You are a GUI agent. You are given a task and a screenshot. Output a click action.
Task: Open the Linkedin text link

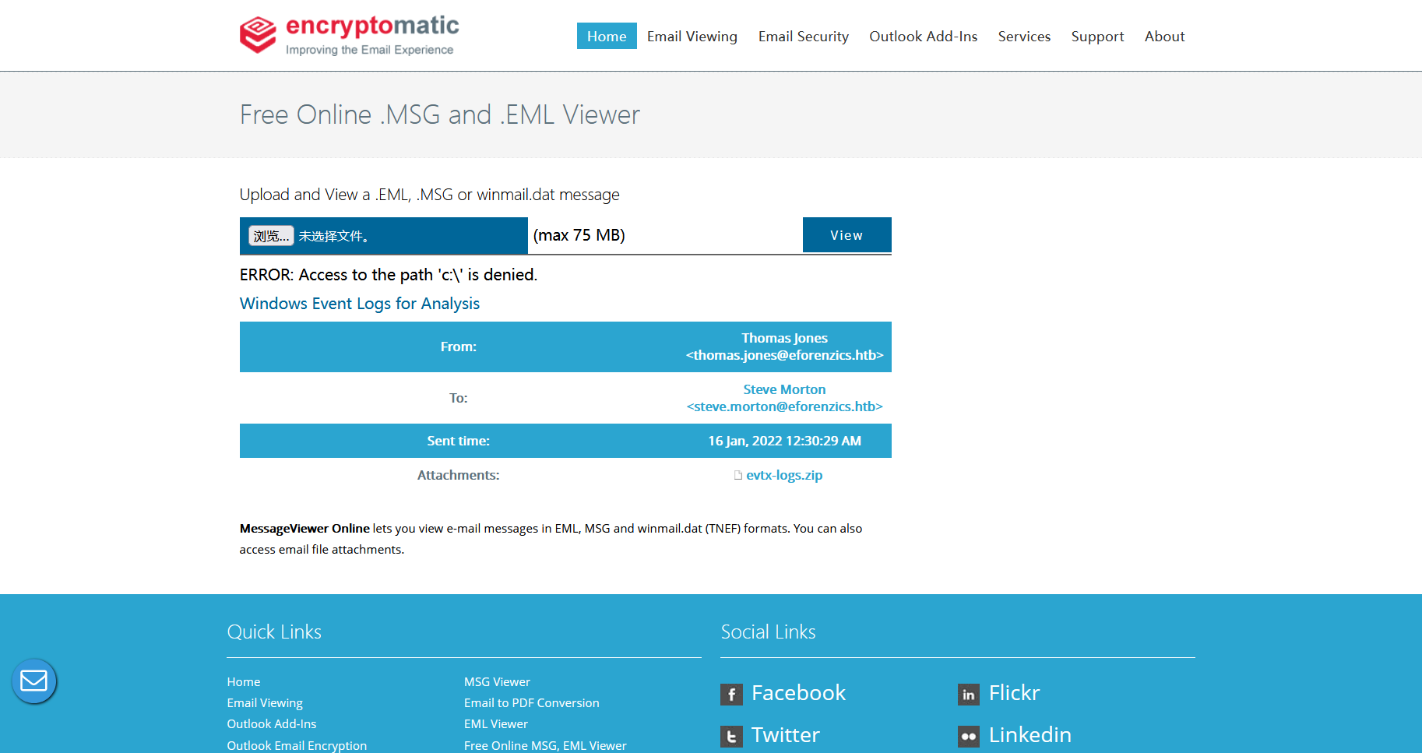tap(1030, 735)
